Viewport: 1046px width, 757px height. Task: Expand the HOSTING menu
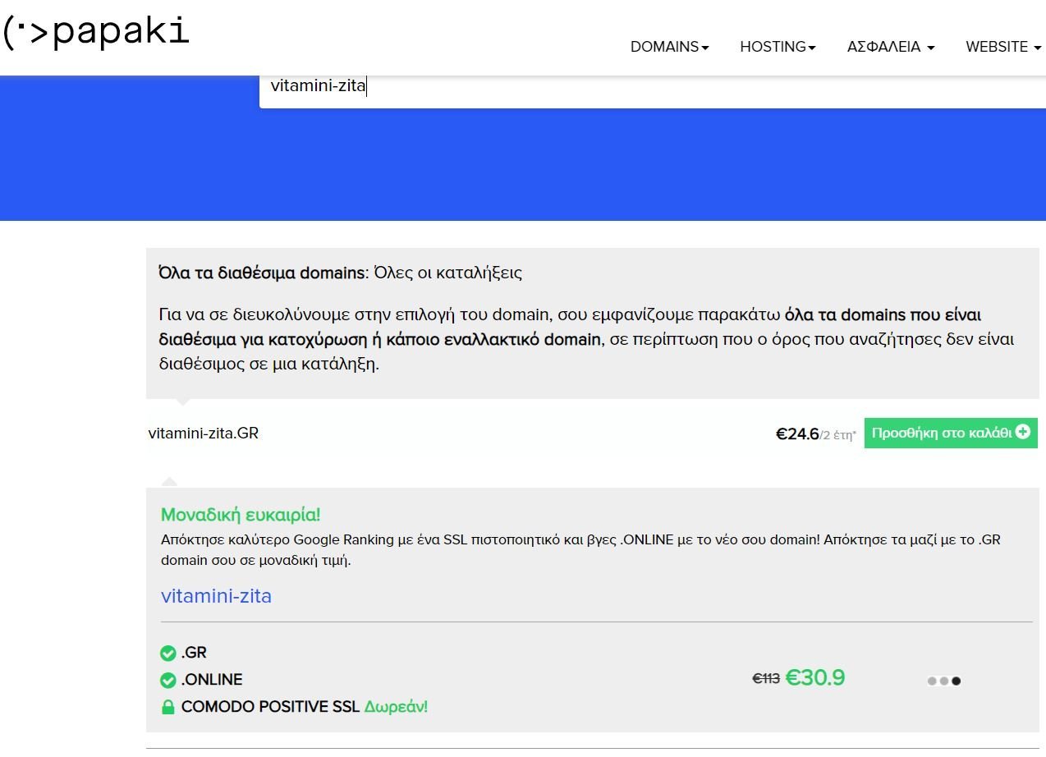tap(778, 47)
